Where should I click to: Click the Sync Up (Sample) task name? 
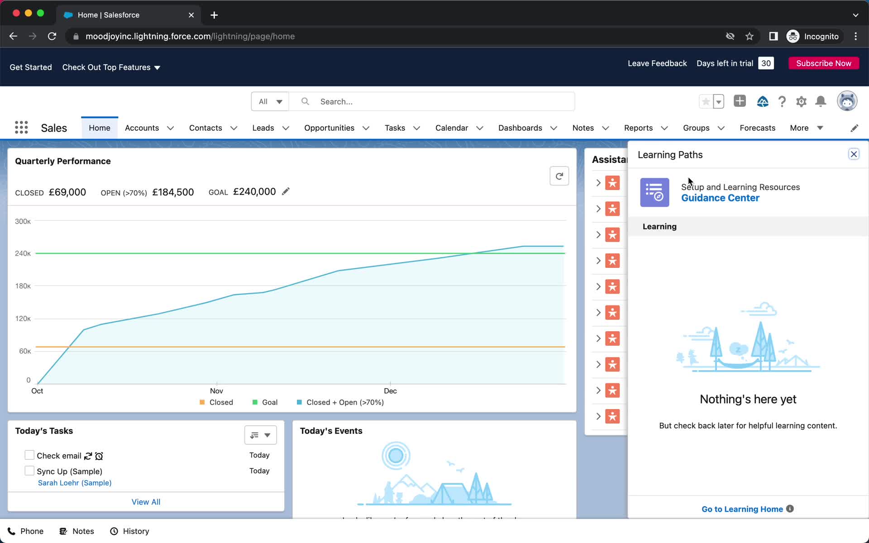(70, 472)
